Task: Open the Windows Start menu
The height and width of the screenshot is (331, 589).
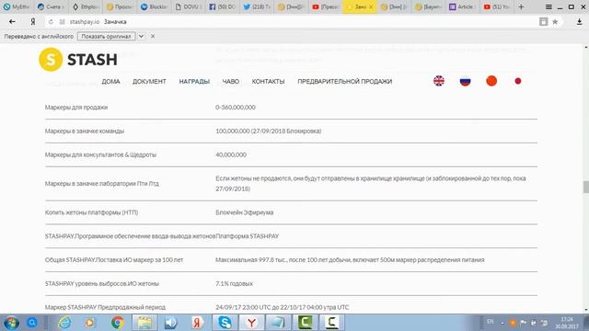Action: [11, 323]
